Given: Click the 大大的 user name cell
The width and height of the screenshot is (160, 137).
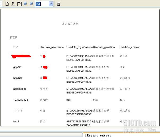Looking at the screenshot, I should [44, 100].
